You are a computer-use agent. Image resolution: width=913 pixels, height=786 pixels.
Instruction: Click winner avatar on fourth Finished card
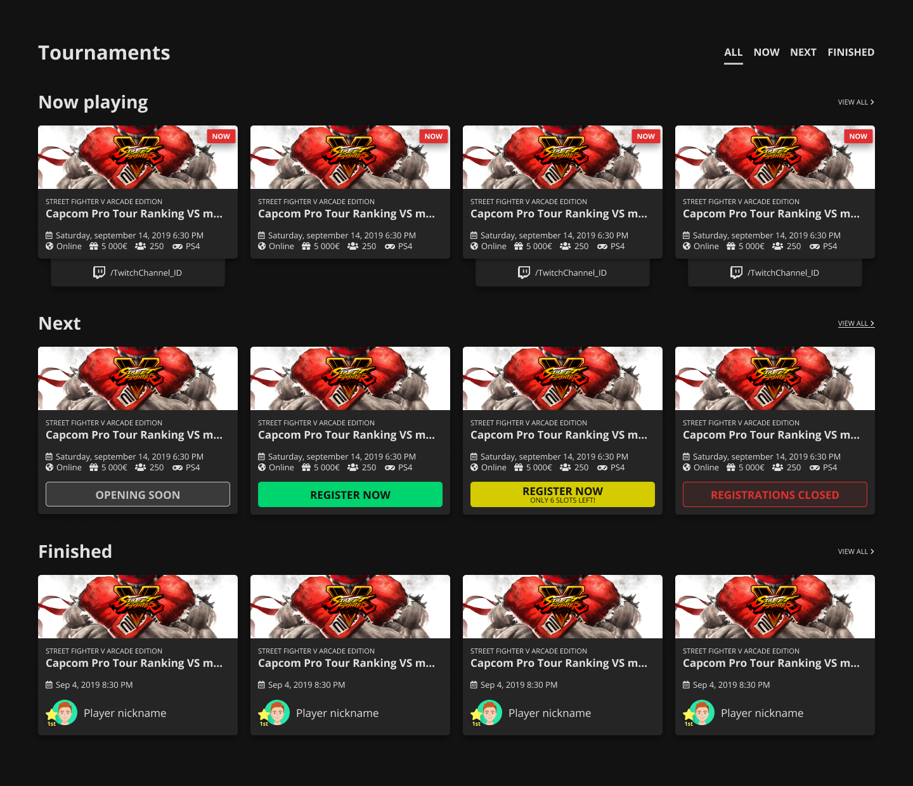point(701,712)
